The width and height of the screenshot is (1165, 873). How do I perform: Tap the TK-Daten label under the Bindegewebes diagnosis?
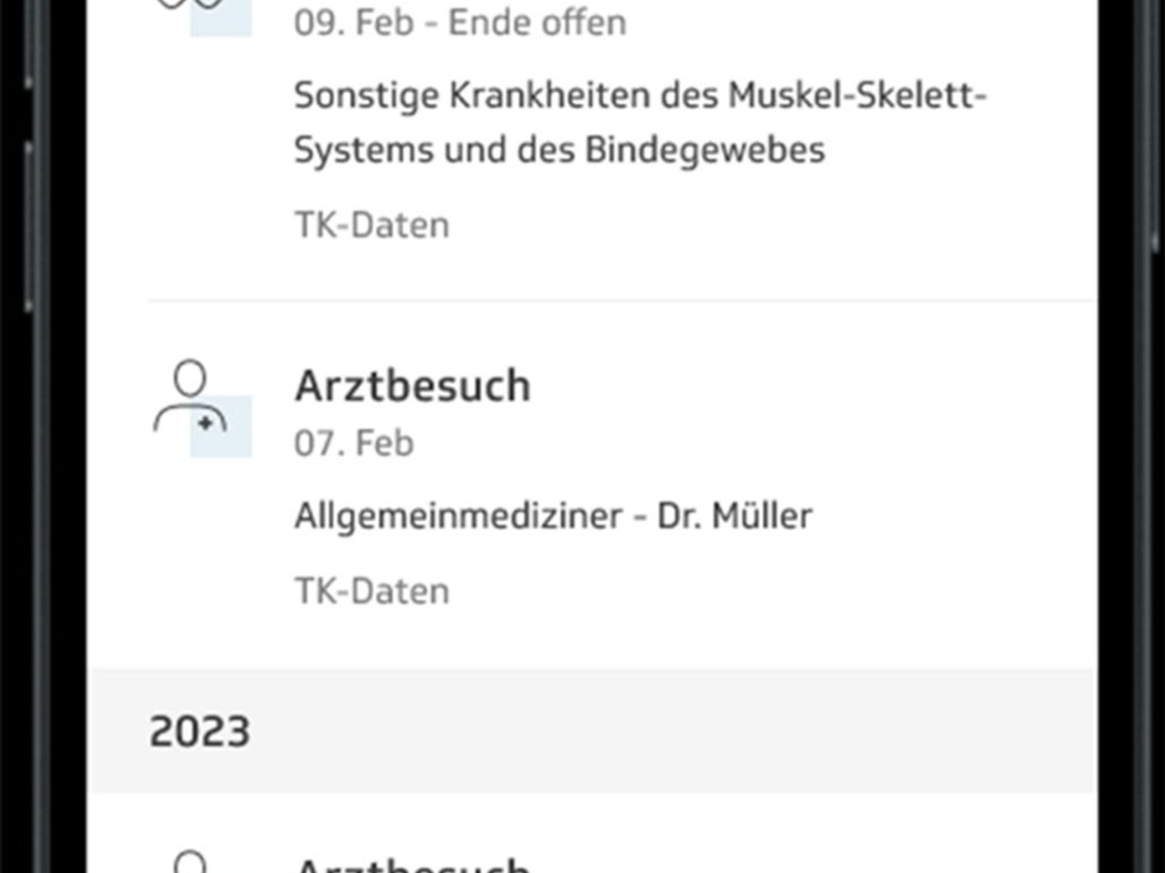click(x=372, y=225)
